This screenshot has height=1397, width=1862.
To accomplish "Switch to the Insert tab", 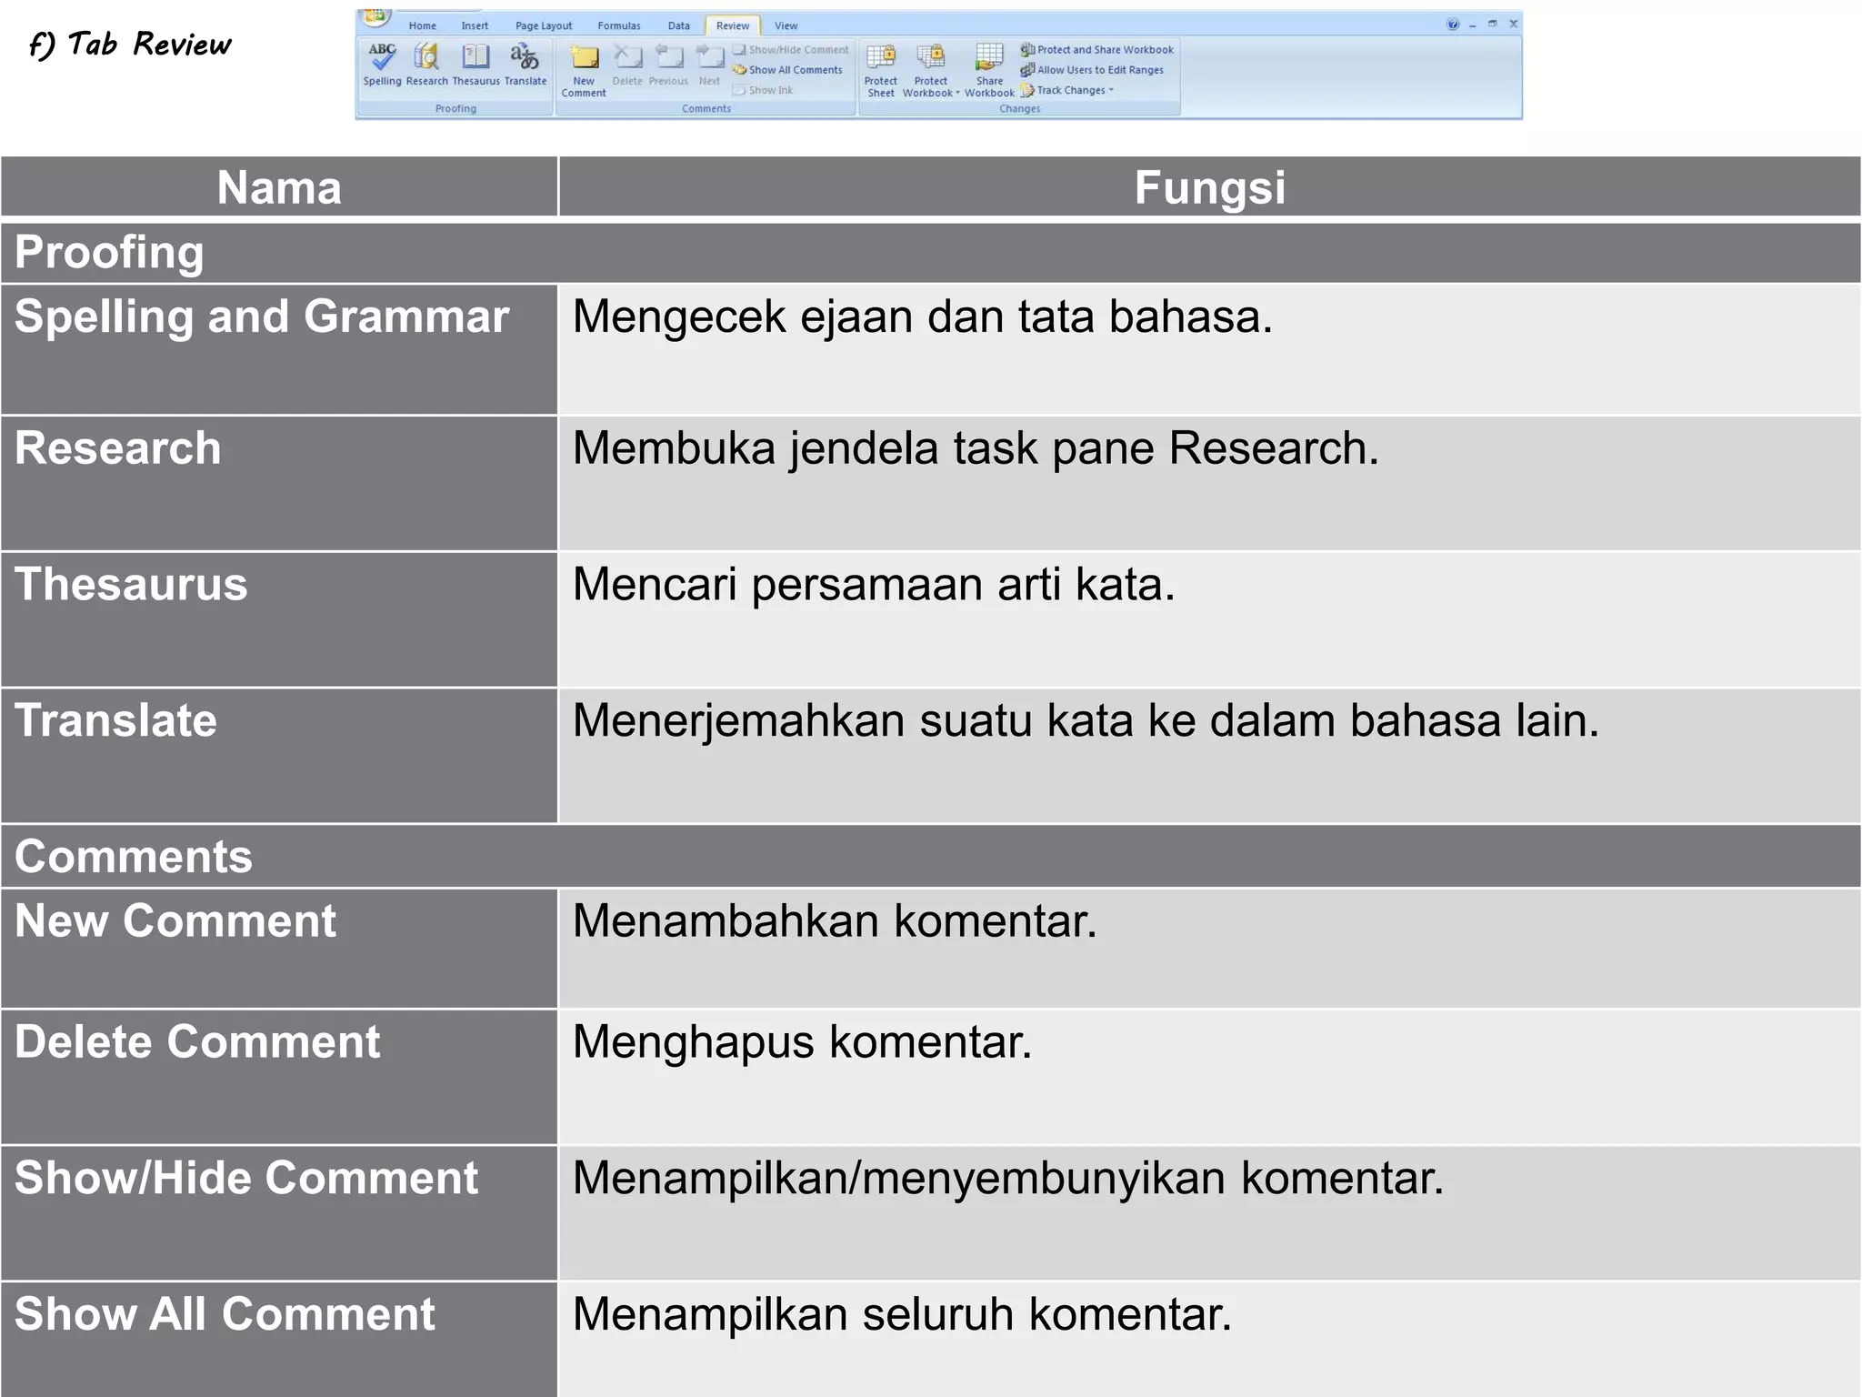I will 475,25.
